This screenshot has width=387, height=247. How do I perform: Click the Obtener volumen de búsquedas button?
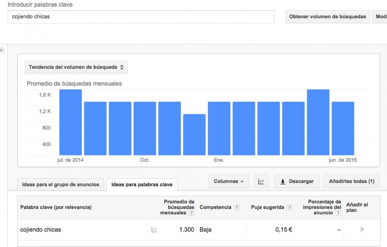[x=327, y=16]
